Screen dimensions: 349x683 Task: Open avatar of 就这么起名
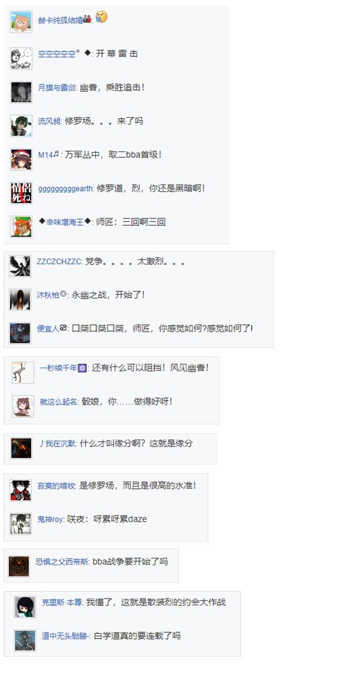click(x=23, y=406)
